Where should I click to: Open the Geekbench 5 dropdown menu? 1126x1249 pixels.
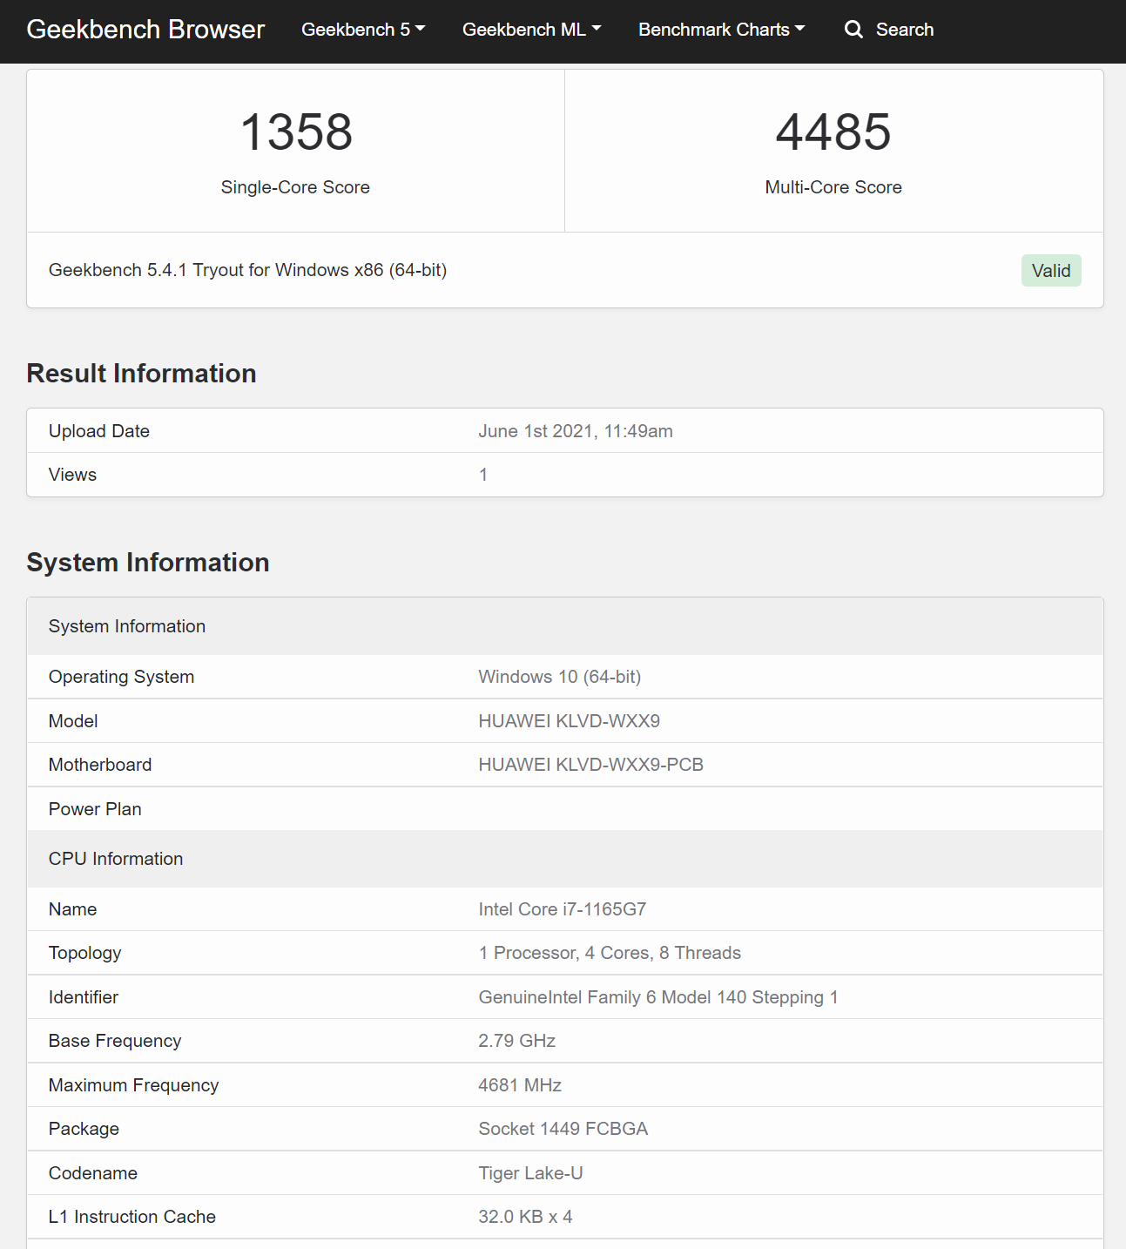363,30
